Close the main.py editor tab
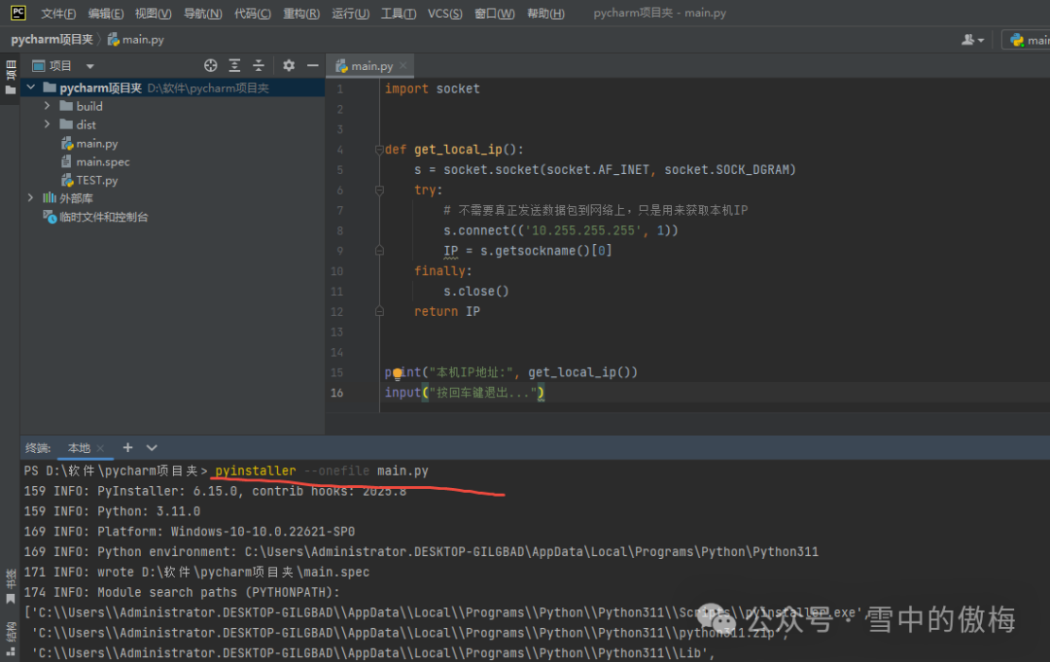The width and height of the screenshot is (1050, 662). pos(402,65)
